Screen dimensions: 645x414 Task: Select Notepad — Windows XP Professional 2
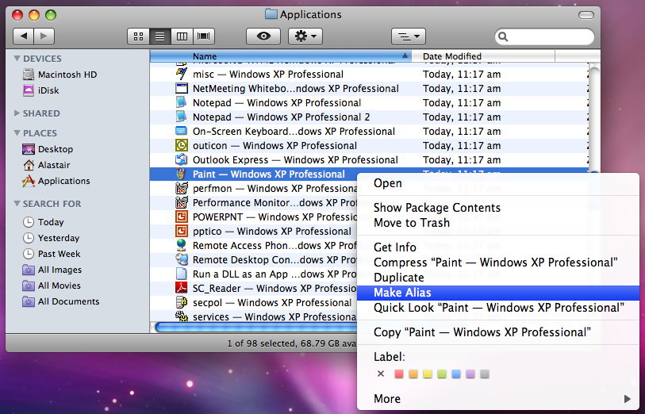coord(369,117)
